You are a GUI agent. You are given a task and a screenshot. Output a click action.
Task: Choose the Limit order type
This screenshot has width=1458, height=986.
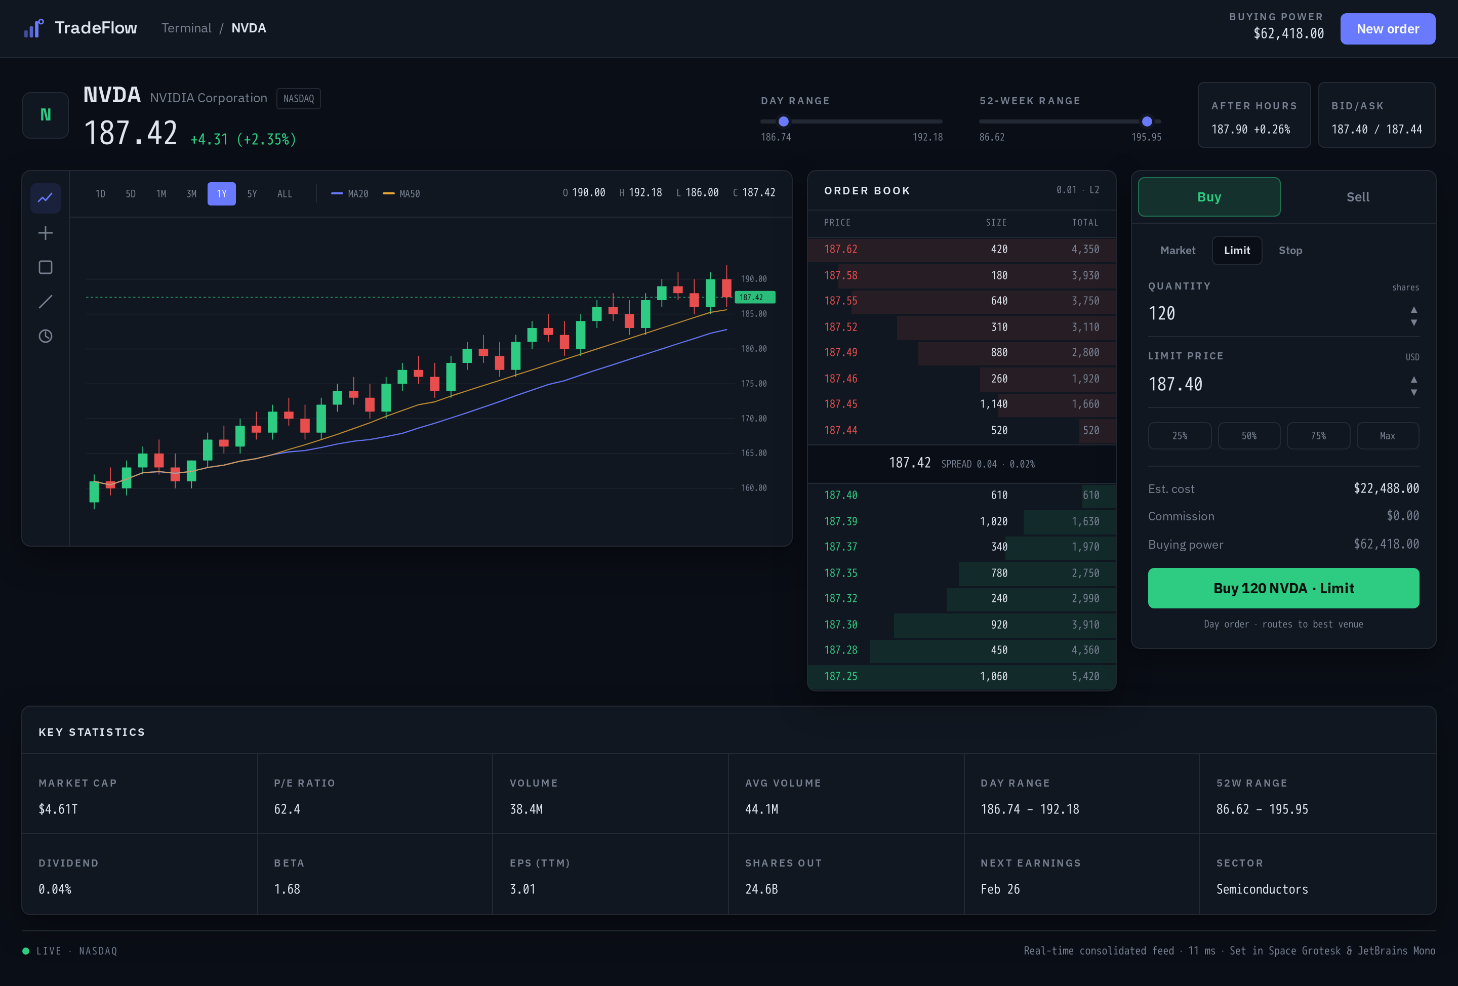coord(1237,250)
